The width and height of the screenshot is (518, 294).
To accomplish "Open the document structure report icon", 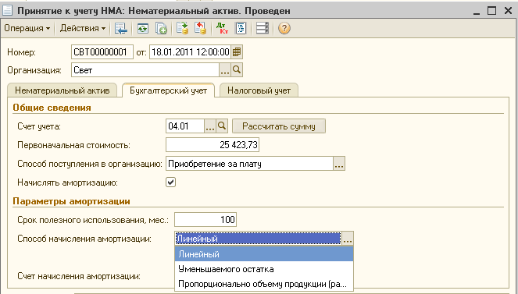I will tap(241, 28).
